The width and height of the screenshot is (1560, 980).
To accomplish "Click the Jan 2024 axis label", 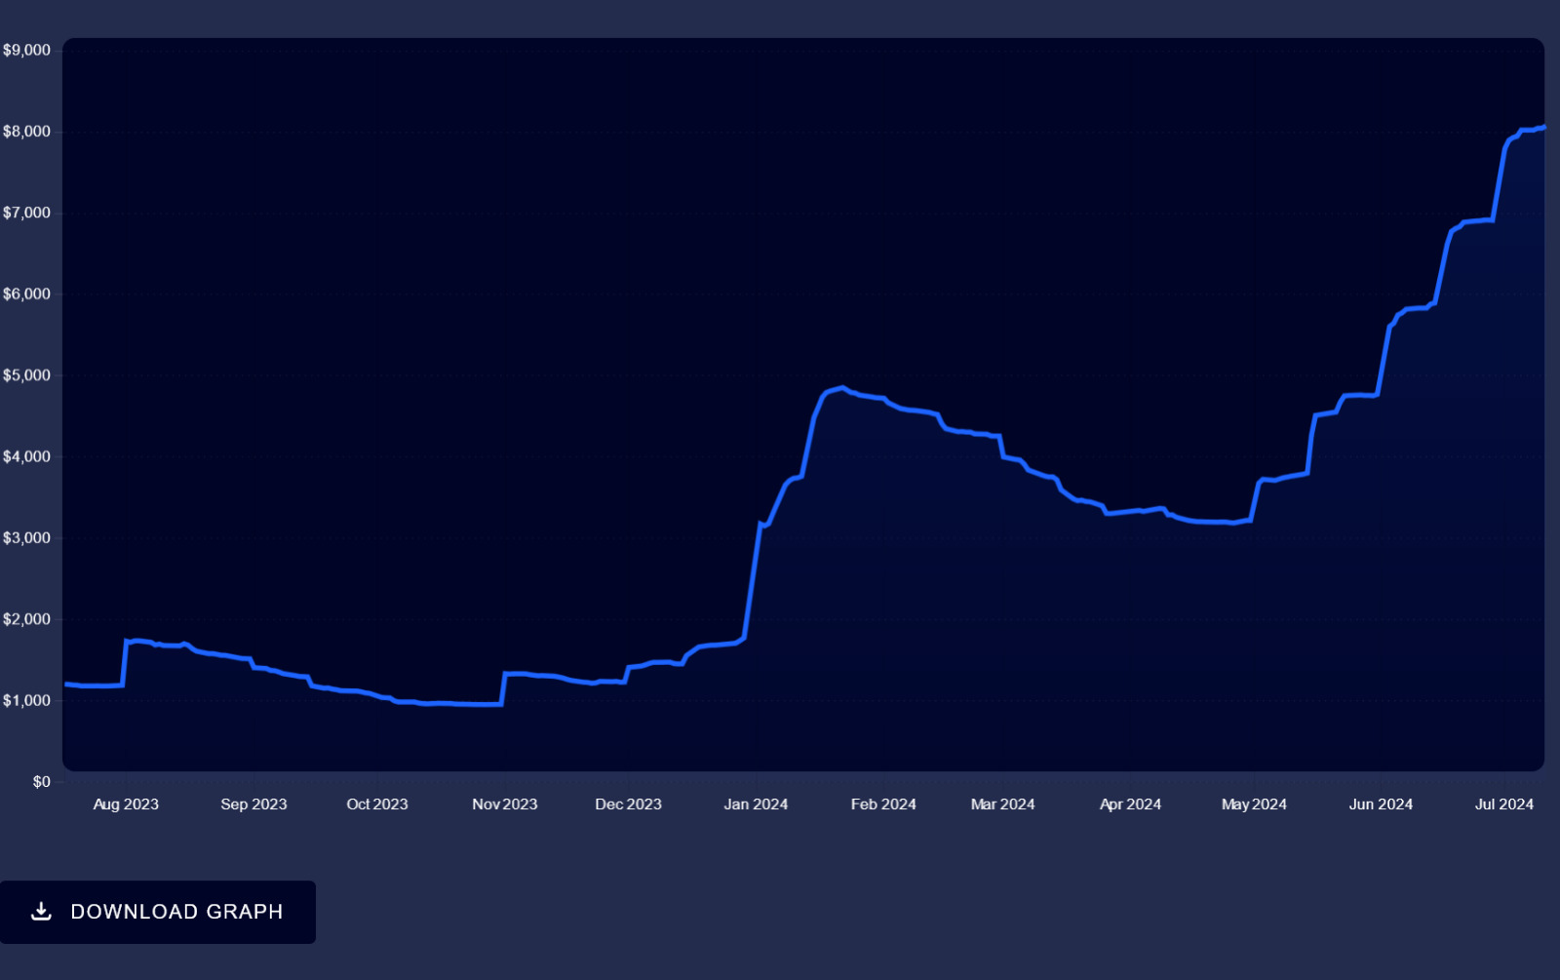I will [756, 804].
